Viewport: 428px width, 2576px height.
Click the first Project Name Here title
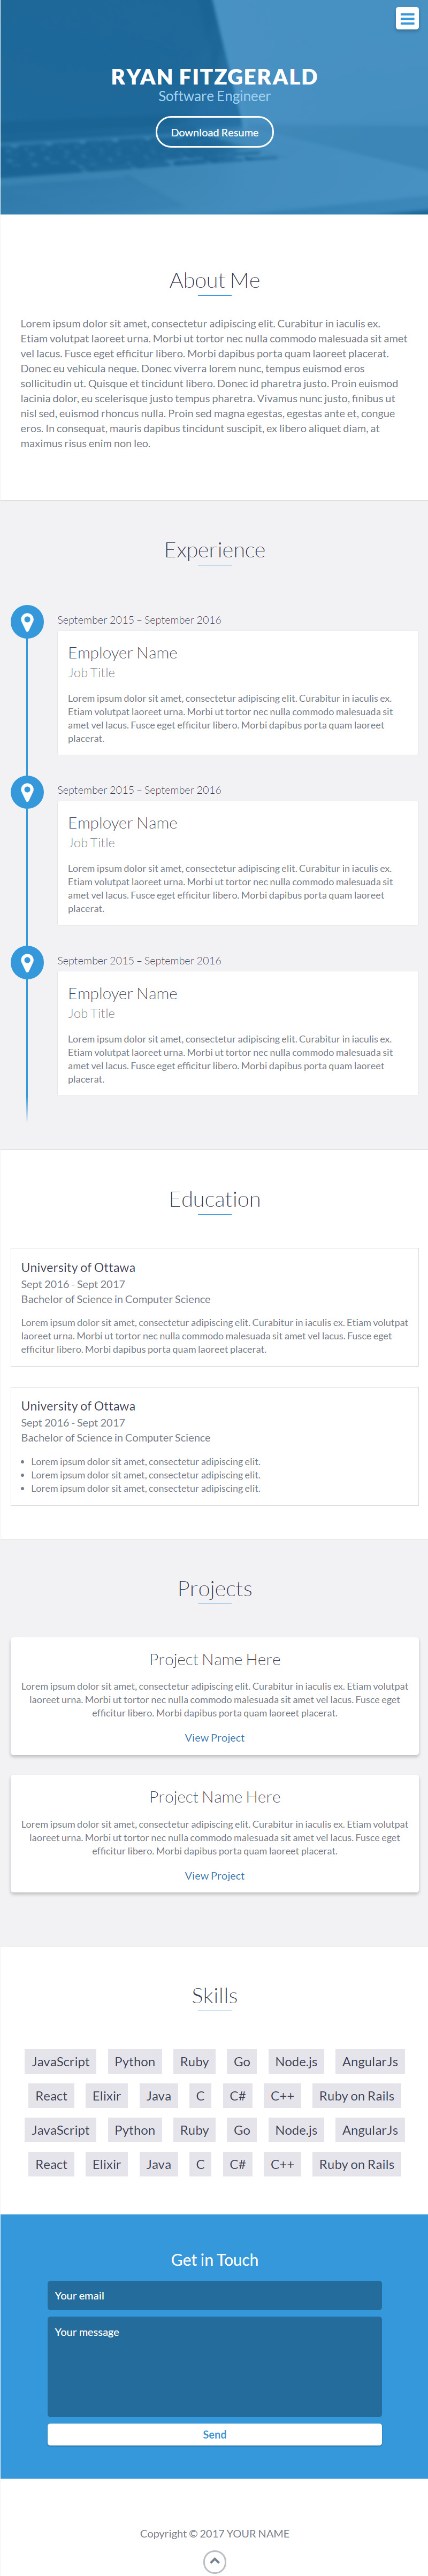(x=214, y=1659)
